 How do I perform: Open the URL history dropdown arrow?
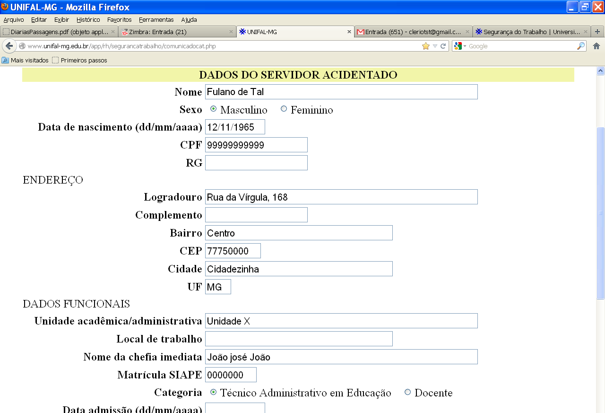pos(435,46)
